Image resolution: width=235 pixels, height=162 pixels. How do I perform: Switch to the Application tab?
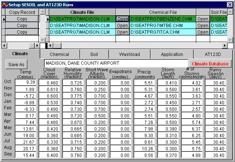[x=172, y=54]
